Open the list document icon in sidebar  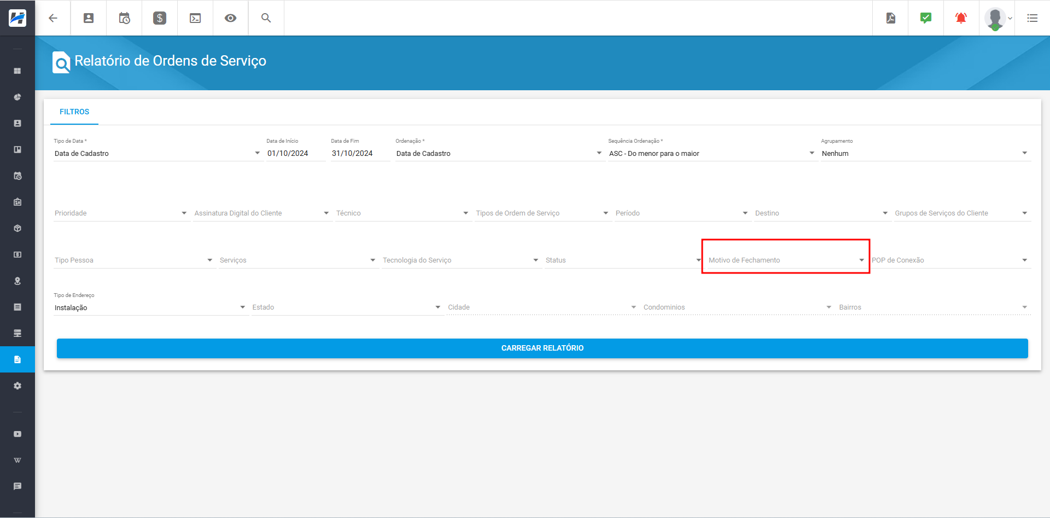17,307
